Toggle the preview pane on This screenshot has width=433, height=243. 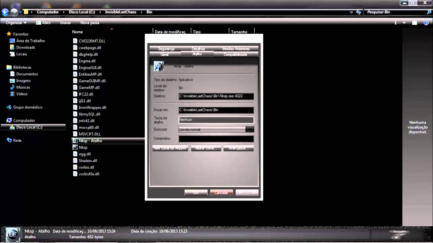414,23
